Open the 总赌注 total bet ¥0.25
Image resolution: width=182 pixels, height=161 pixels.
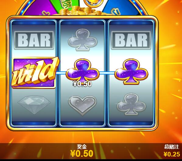pos(172,154)
